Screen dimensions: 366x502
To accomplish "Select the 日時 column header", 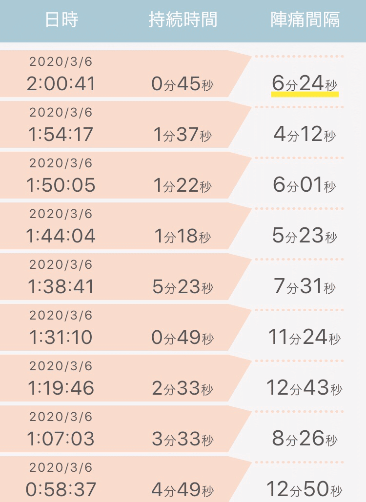I will click(61, 20).
